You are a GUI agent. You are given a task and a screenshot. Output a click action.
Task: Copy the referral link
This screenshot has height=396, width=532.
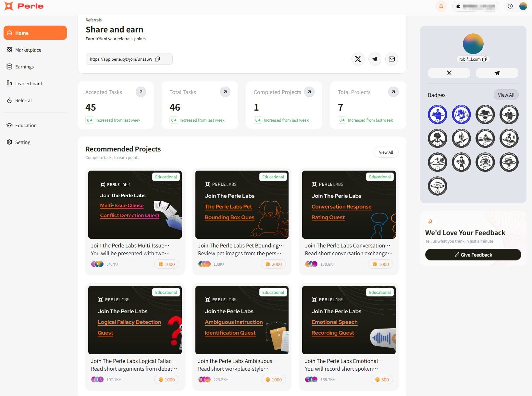[157, 59]
